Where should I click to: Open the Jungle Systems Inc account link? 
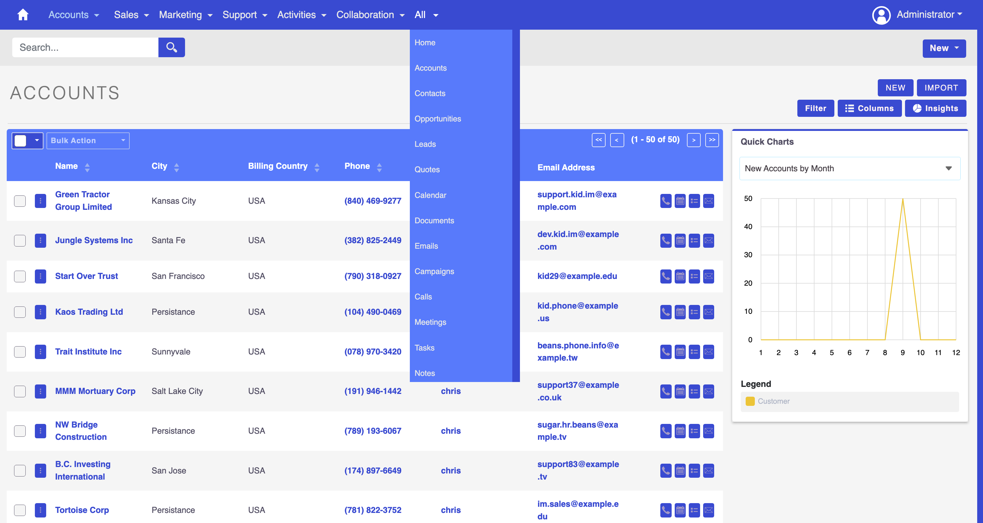94,240
